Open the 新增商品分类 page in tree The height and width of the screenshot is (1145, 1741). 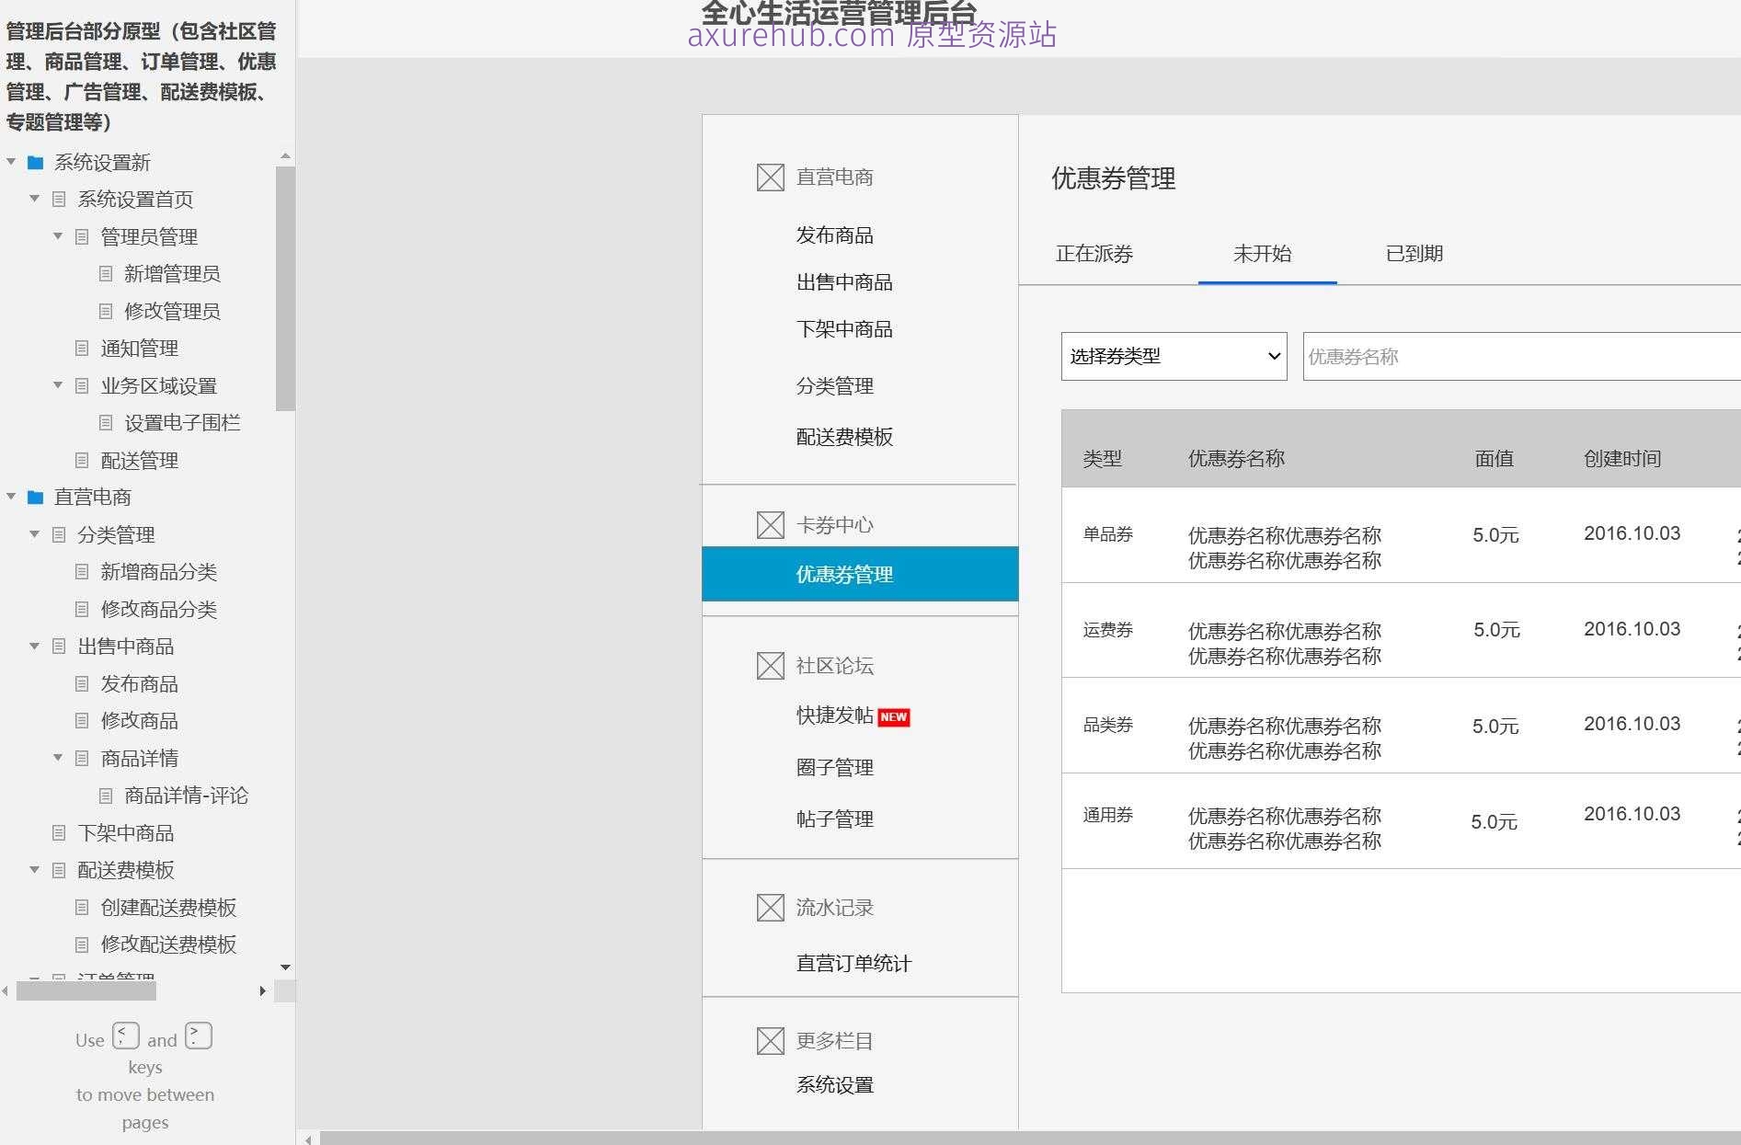pos(158,572)
